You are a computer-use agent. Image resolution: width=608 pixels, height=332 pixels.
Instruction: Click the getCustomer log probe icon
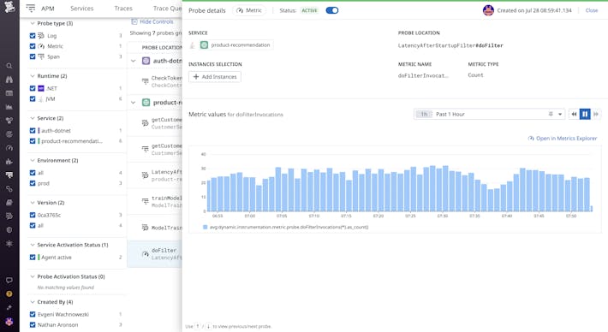pos(145,123)
